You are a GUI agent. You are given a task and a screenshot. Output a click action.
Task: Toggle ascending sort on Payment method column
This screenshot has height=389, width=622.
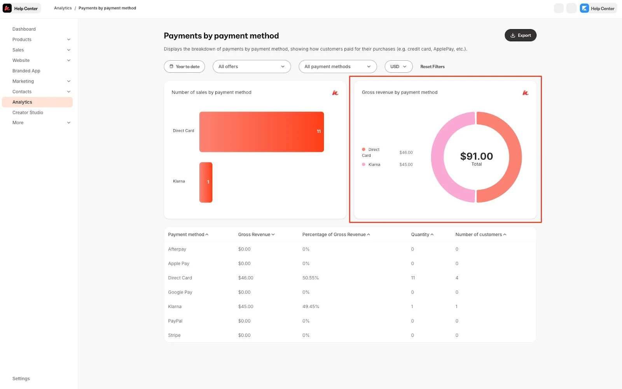pos(207,234)
